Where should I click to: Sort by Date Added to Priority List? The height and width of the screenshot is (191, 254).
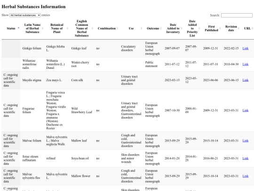coord(192,28)
